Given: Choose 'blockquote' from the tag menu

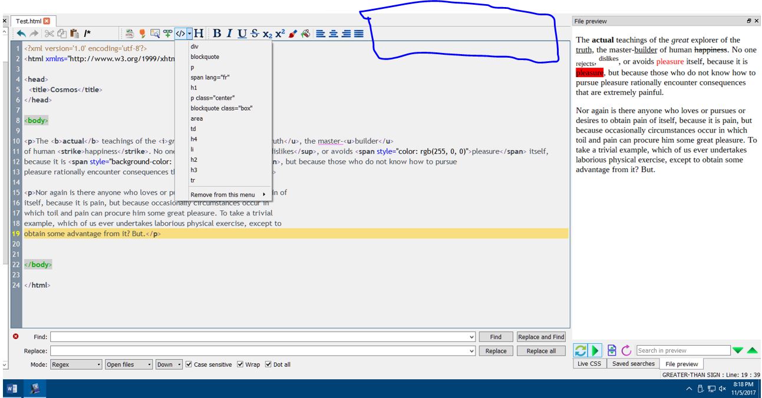Looking at the screenshot, I should (203, 57).
